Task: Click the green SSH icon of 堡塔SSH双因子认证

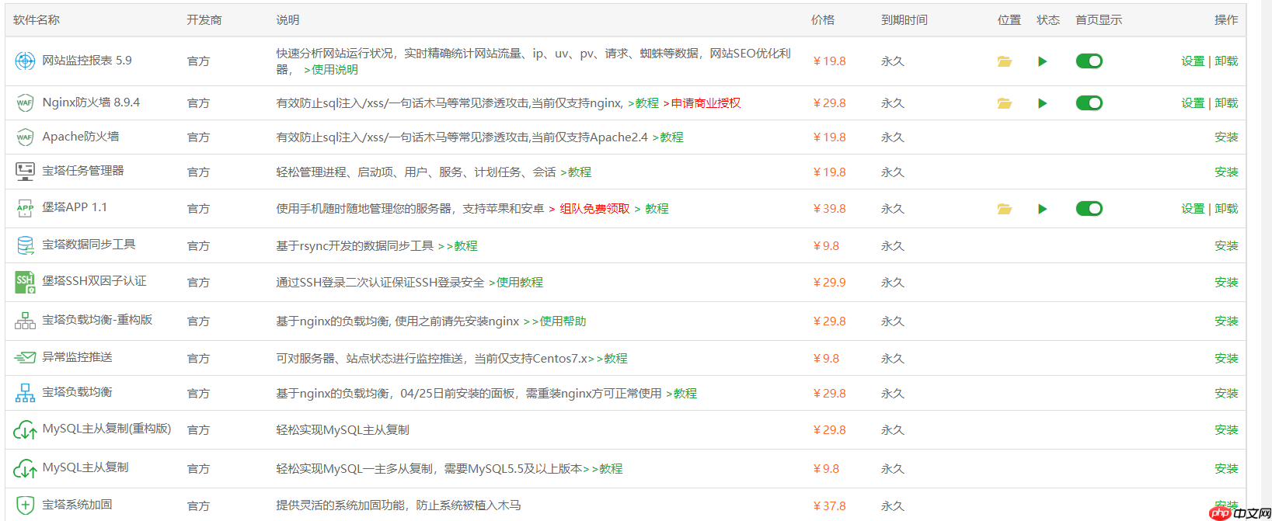Action: point(25,282)
